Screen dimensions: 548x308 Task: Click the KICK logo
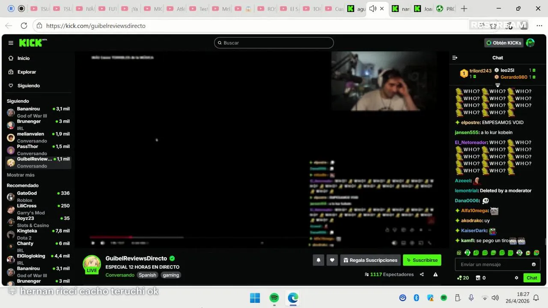(x=33, y=43)
